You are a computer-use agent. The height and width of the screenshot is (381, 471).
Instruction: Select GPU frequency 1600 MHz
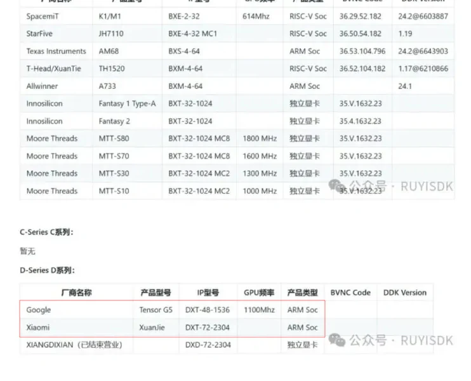click(x=260, y=156)
